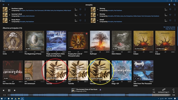Open more options for Shining
This screenshot has height=100, width=178.
pos(175,9)
